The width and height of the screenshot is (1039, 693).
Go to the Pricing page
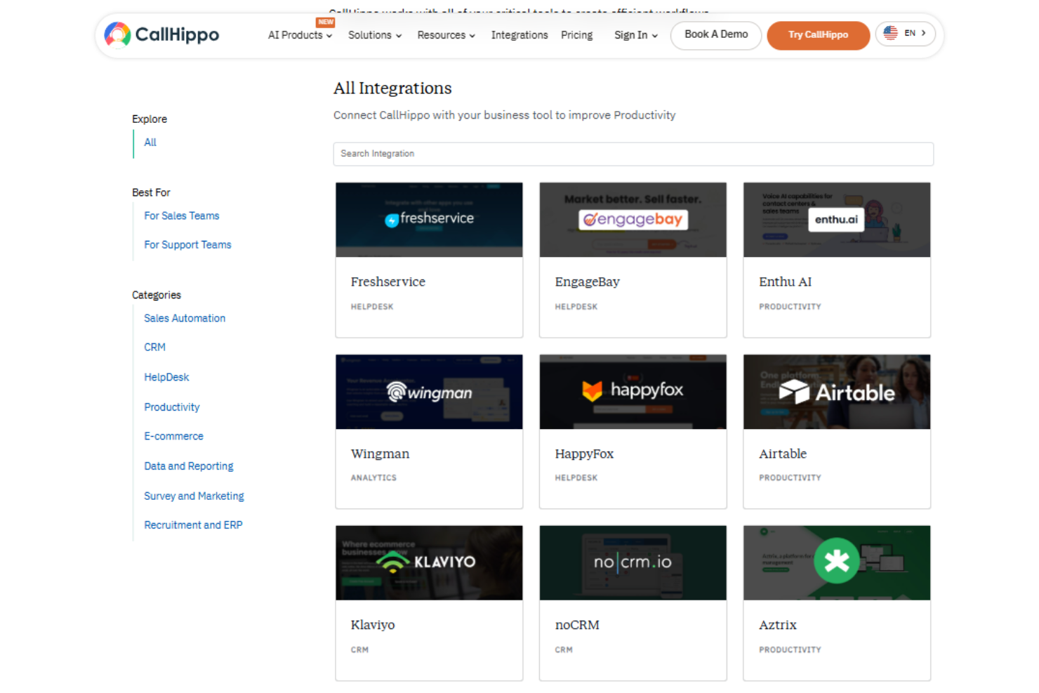coord(576,35)
